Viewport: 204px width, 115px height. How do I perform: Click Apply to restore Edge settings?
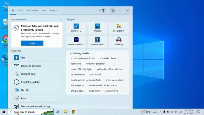(32, 43)
